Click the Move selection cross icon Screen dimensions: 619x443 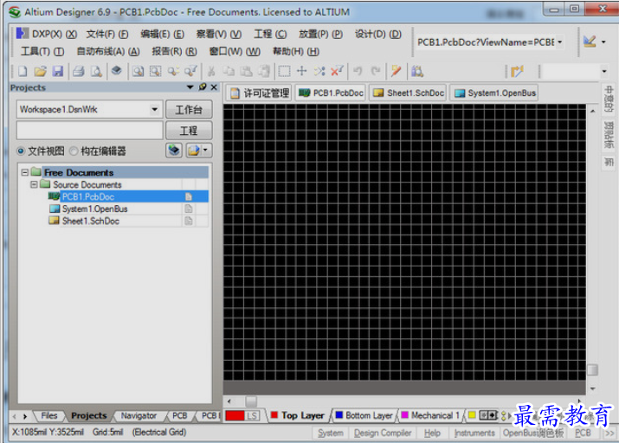coord(301,71)
